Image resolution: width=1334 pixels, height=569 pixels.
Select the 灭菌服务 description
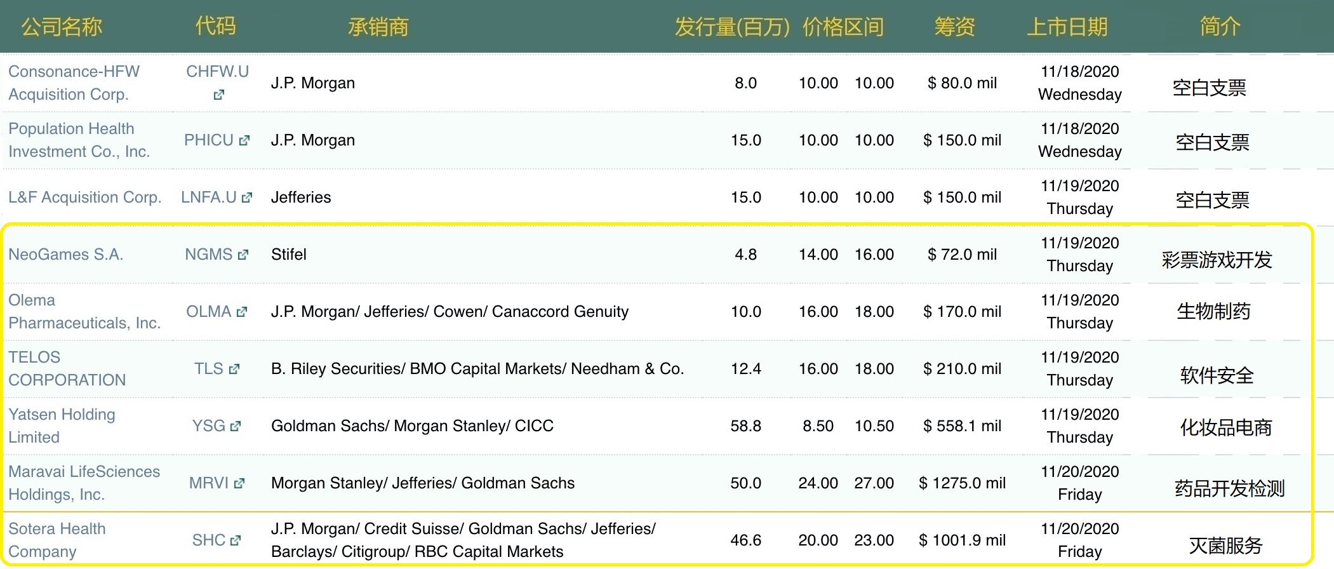pos(1225,546)
